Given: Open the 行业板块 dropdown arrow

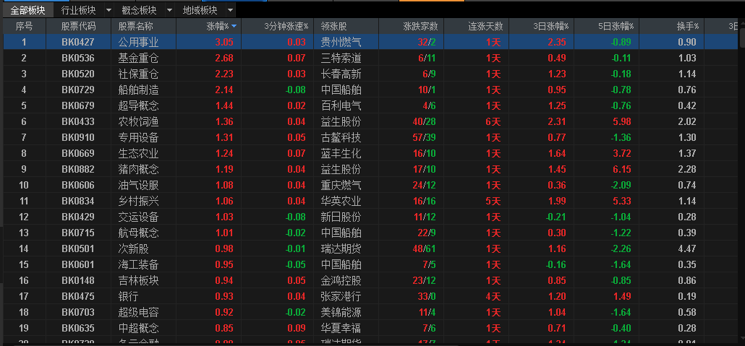Looking at the screenshot, I should click(108, 10).
